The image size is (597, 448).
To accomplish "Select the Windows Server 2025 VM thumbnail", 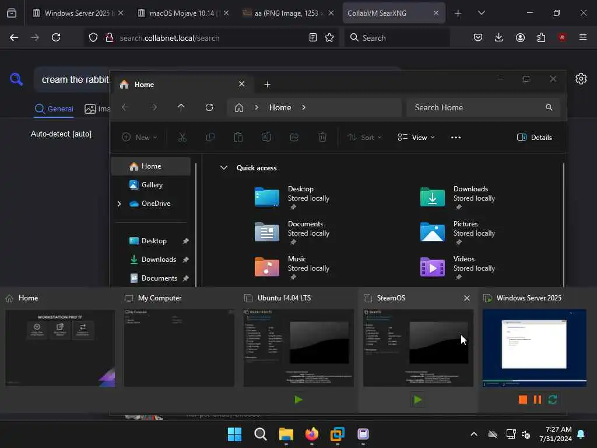I will (535, 348).
